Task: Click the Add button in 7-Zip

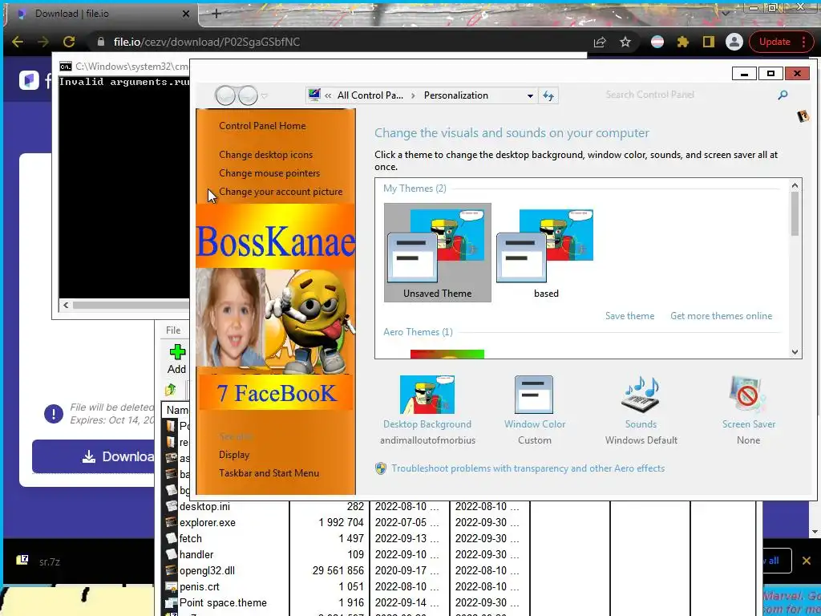Action: (x=177, y=359)
